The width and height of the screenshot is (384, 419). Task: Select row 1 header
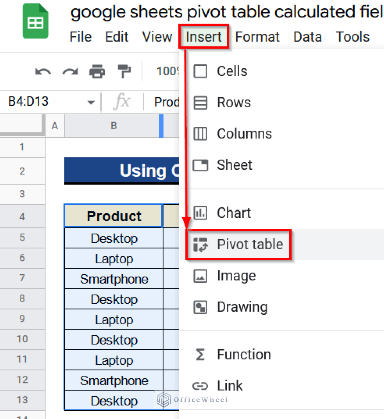tap(22, 147)
